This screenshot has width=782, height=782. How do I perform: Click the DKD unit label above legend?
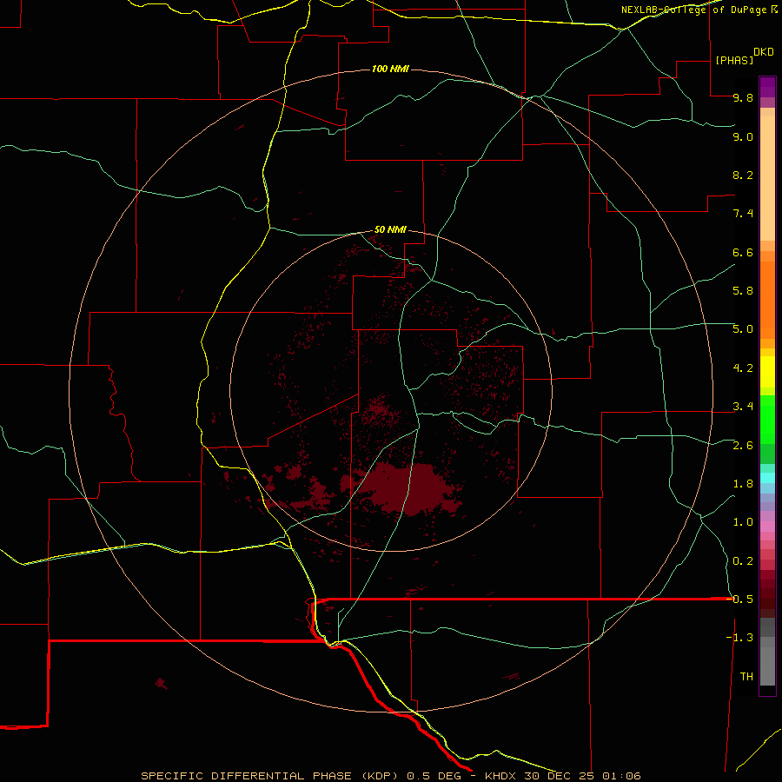click(x=764, y=52)
